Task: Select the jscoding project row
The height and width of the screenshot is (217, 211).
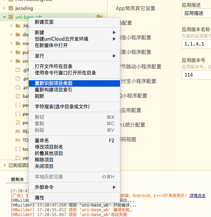Action: [x=52, y=8]
